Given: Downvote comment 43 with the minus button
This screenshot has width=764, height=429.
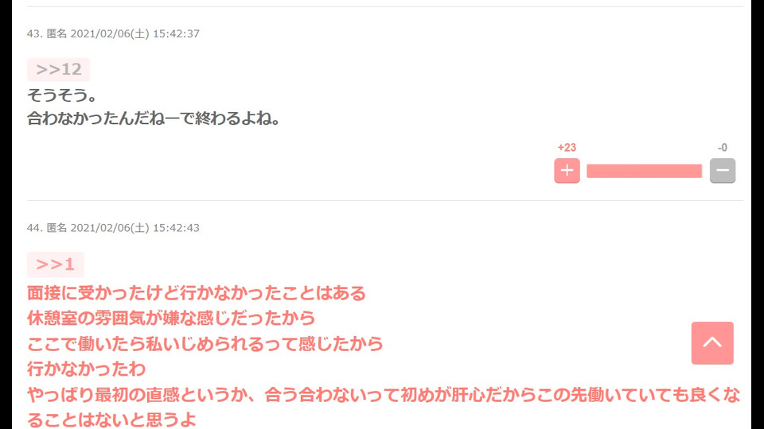Looking at the screenshot, I should pos(722,170).
